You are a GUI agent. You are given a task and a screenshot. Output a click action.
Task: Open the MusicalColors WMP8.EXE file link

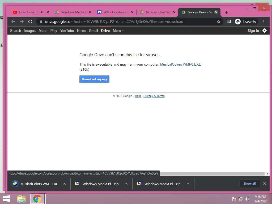(x=180, y=64)
